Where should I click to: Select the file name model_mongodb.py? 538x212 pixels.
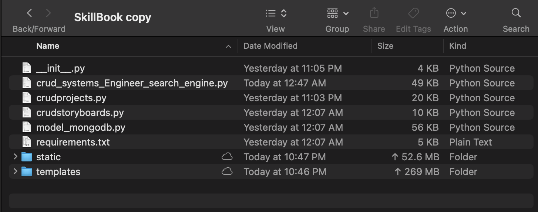point(81,127)
